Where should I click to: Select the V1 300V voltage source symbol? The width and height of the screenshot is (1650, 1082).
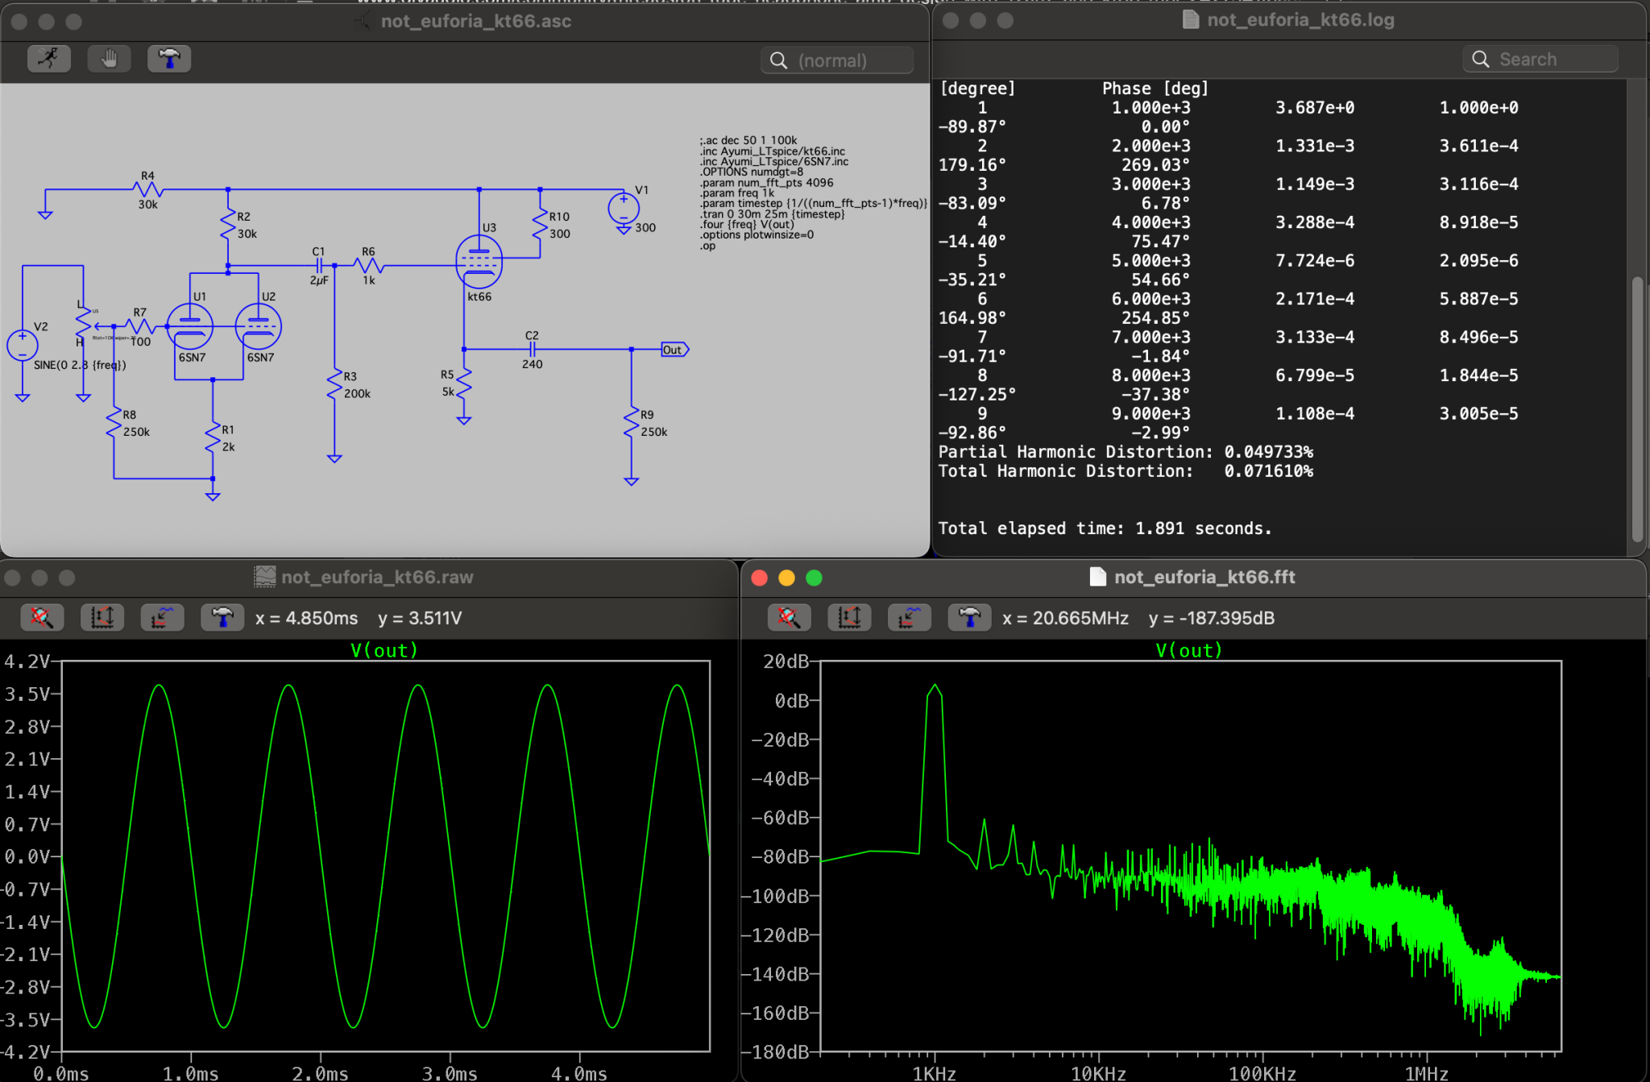pyautogui.click(x=624, y=209)
